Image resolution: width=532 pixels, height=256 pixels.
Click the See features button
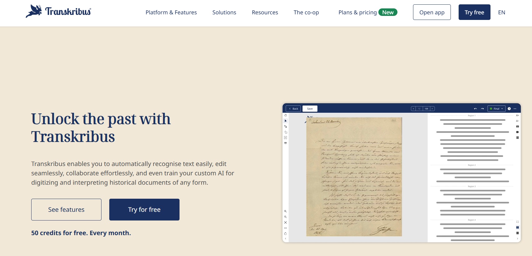(x=66, y=210)
